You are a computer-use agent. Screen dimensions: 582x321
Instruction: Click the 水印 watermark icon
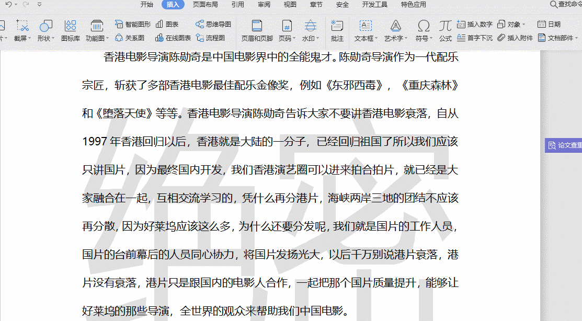[x=310, y=26]
